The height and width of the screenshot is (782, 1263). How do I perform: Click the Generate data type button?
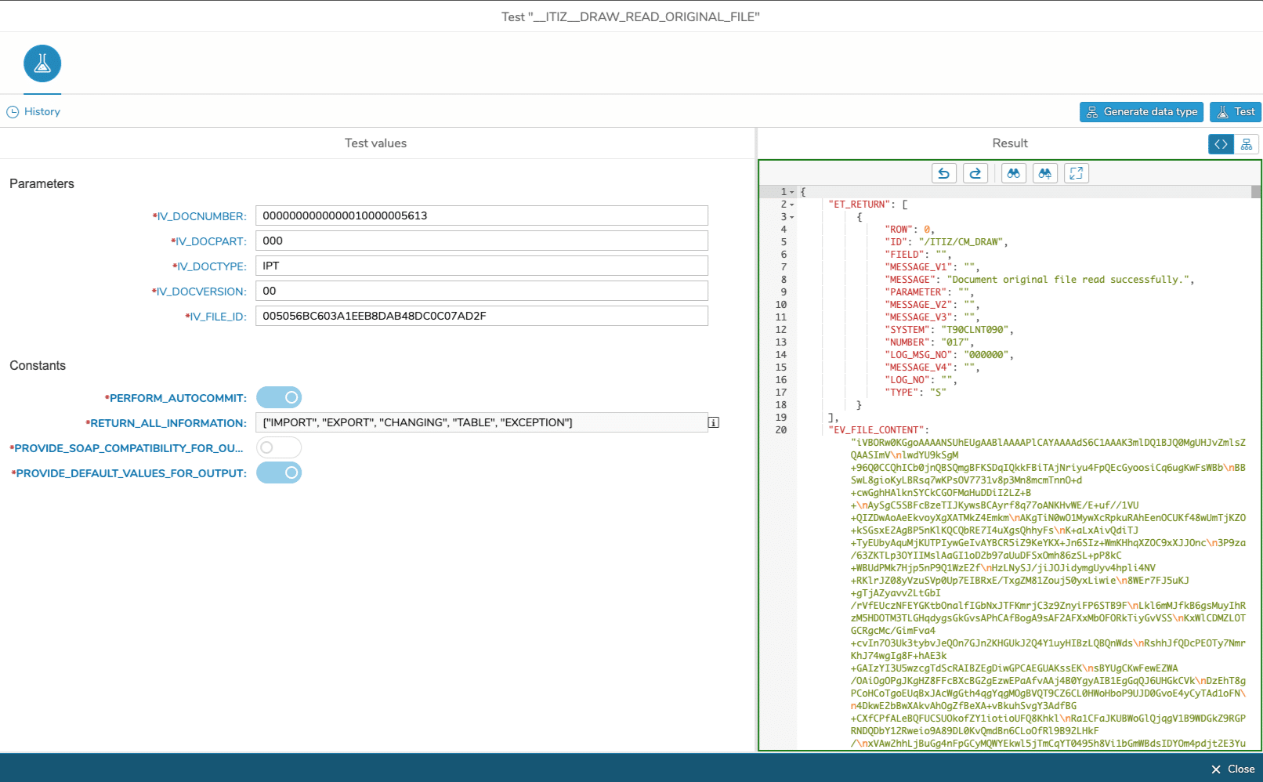1141,111
